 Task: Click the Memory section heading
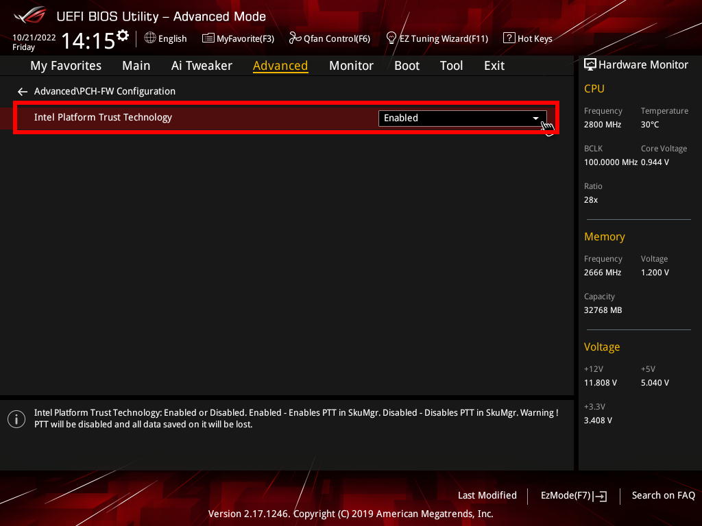605,236
